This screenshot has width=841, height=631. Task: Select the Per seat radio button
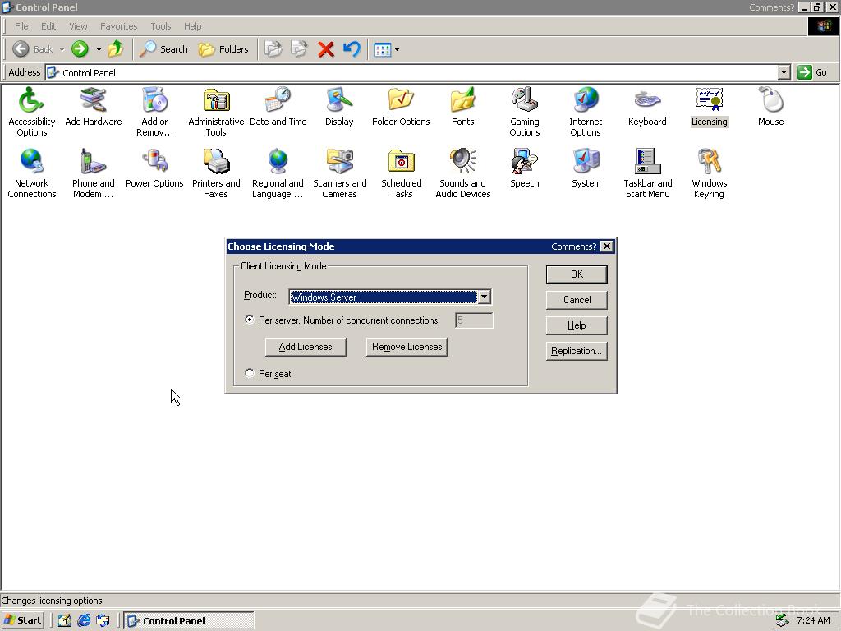(x=250, y=373)
